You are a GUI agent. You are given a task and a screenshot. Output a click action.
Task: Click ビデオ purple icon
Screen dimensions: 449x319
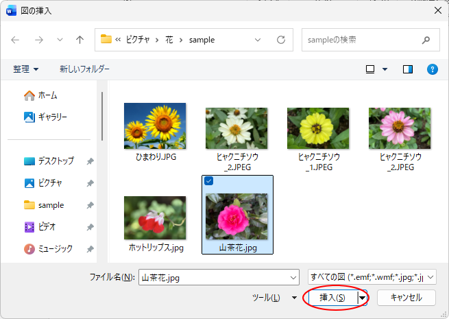(x=29, y=227)
